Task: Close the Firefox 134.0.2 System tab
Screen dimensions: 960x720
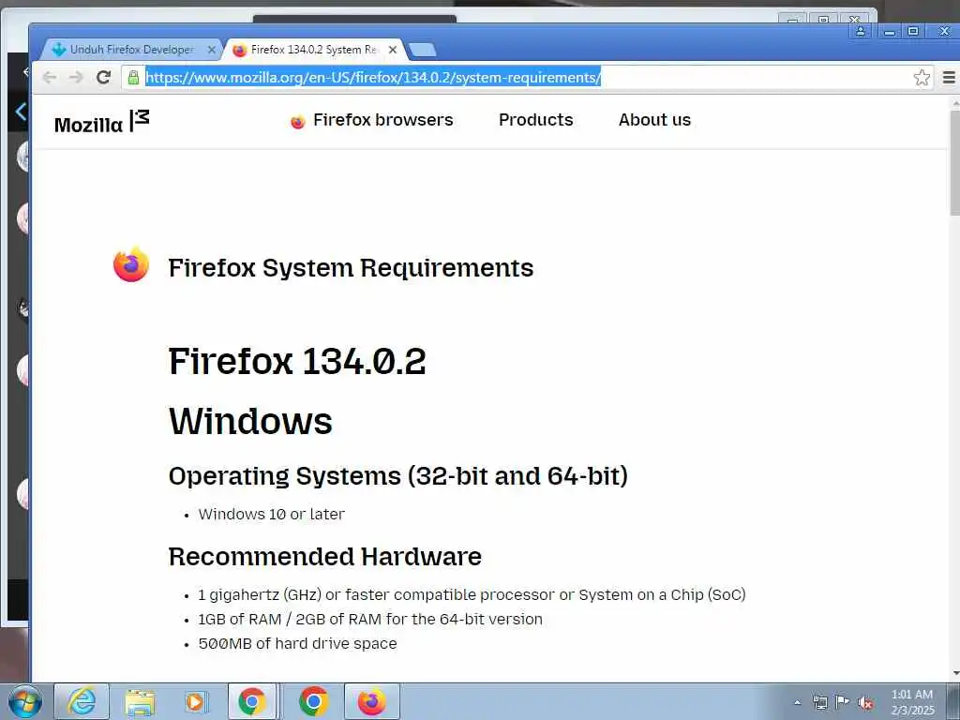Action: tap(393, 50)
